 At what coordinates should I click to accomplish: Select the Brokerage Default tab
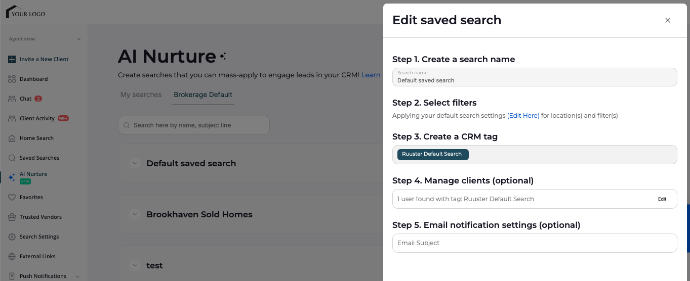pos(203,95)
